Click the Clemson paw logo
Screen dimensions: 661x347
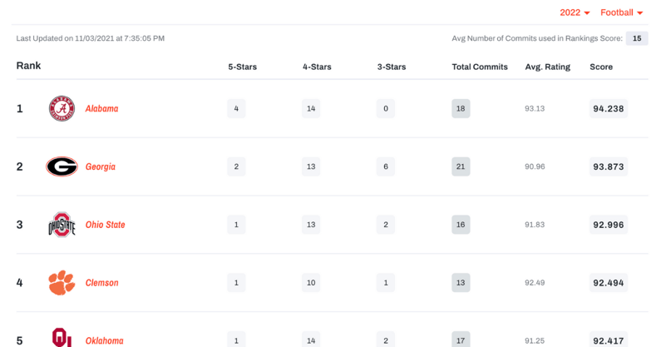click(x=62, y=282)
